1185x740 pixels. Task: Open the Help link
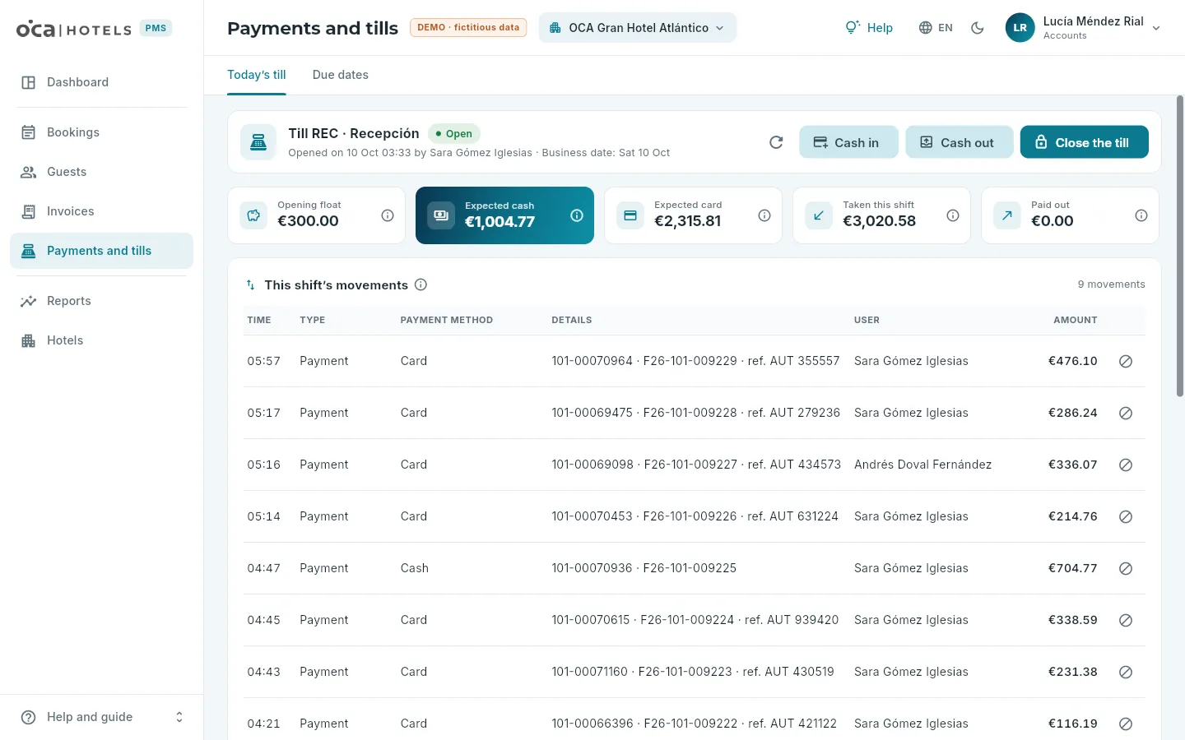(869, 28)
